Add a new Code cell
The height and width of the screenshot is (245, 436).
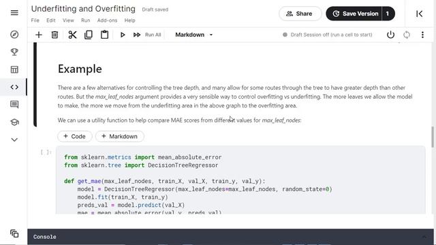click(x=74, y=136)
